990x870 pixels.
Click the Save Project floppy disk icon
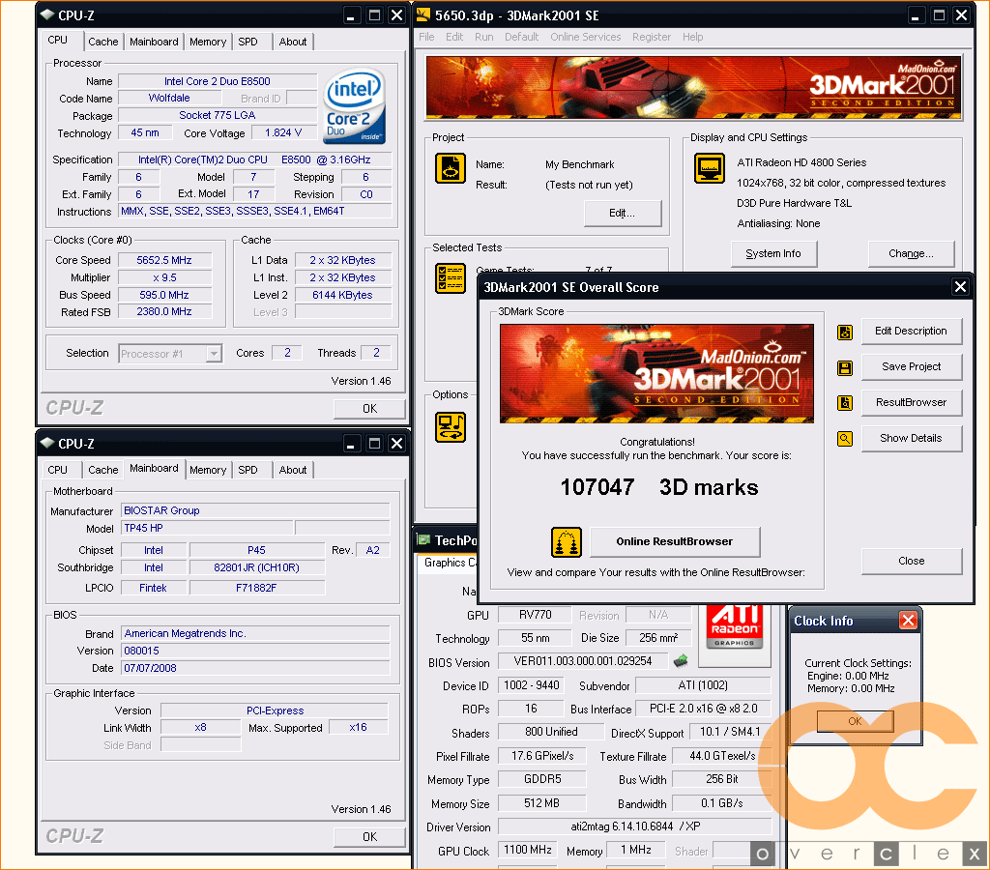(x=845, y=367)
